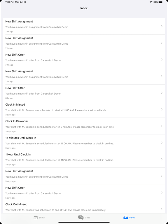
Task: Open the Shifts calendar icon
Action: click(36, 218)
